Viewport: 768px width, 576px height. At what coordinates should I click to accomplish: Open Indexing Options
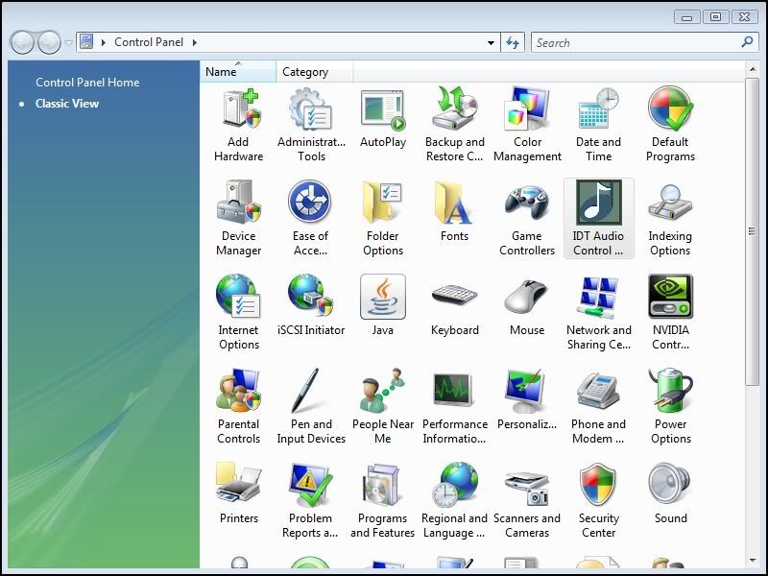[x=670, y=219]
